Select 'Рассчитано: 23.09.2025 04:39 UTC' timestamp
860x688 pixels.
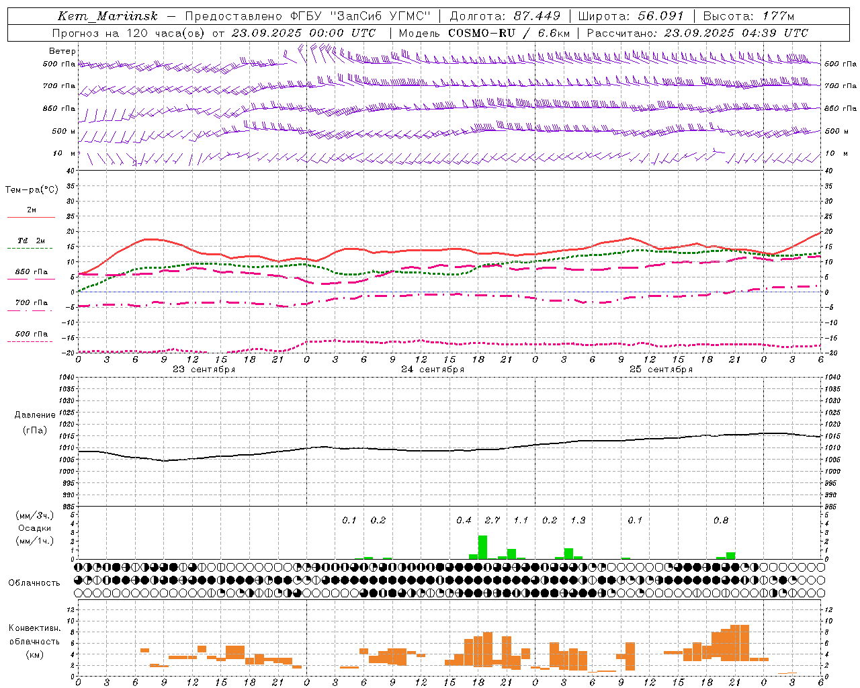tap(697, 33)
